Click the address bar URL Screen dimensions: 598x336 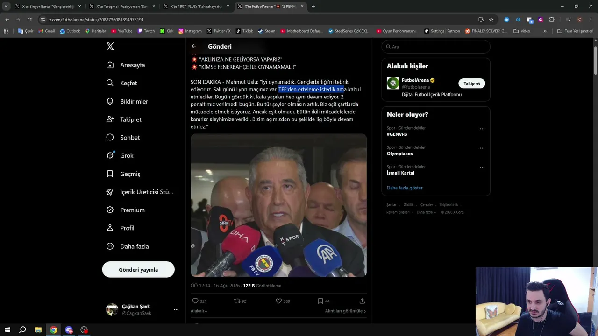pyautogui.click(x=96, y=20)
